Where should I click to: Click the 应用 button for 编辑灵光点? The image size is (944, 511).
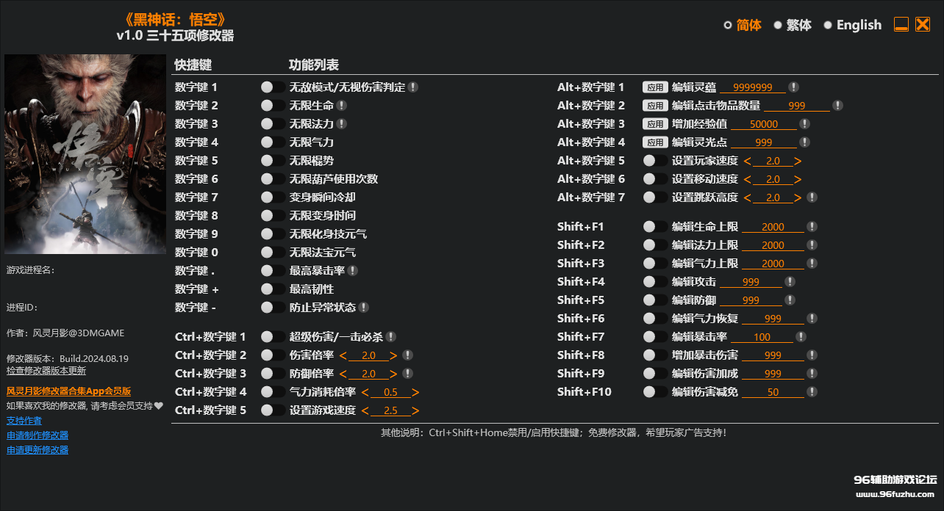(x=655, y=142)
